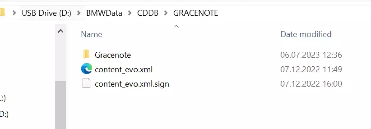Jump to the CDDB breadcrumb folder

(x=148, y=13)
